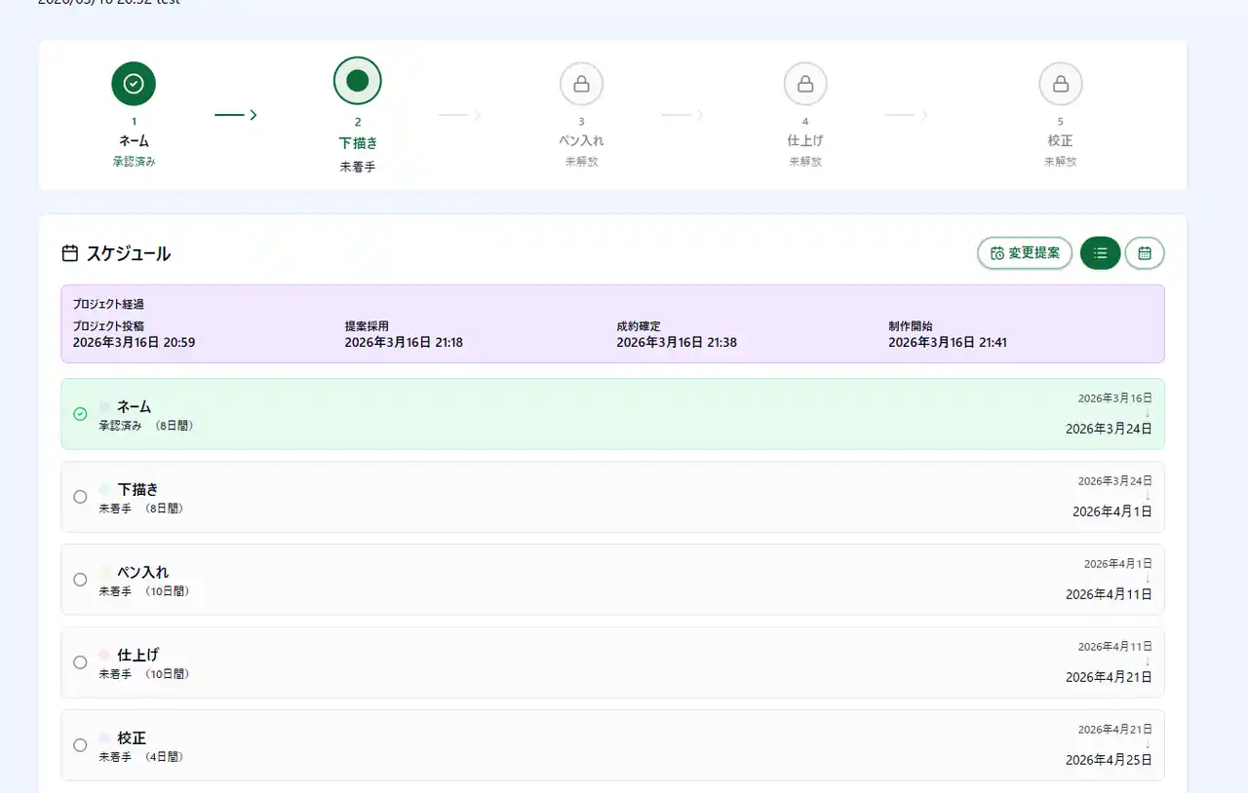
Task: Click the ネーム step label in progress bar
Action: 134,141
